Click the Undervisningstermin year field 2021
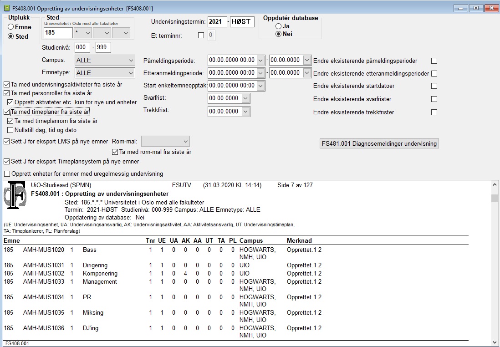This screenshot has width=500, height=347. point(217,22)
